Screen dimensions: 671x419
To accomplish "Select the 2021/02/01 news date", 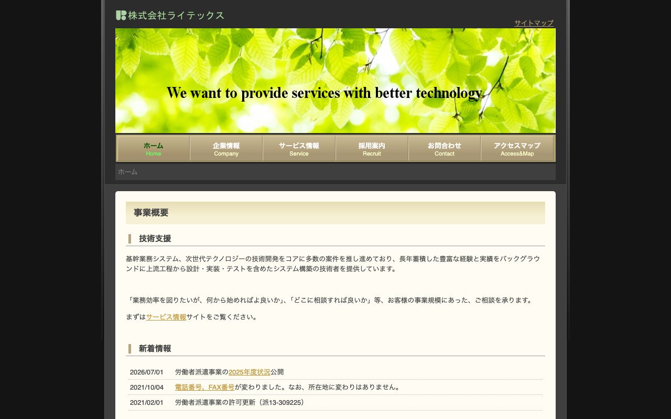I will (147, 402).
